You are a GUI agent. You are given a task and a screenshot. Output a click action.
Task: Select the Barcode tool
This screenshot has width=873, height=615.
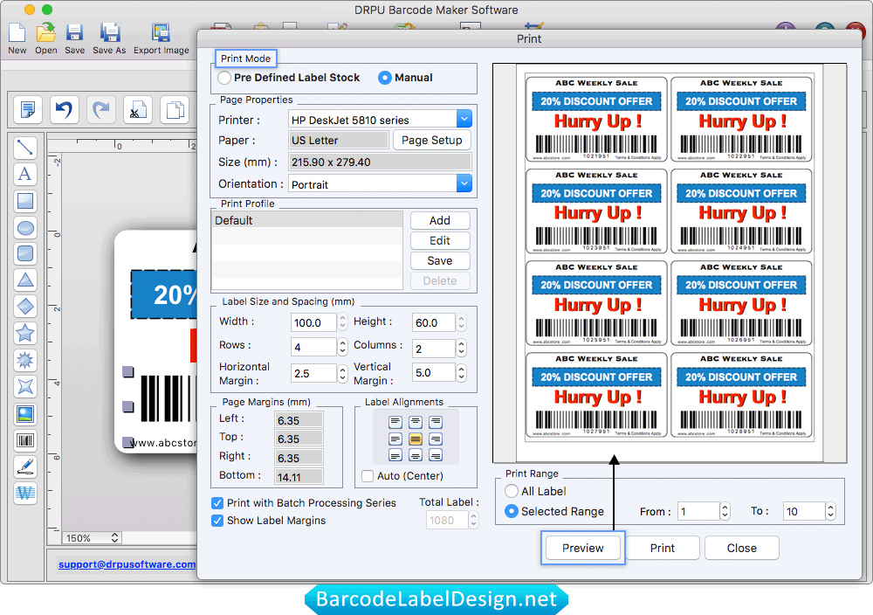[x=25, y=440]
